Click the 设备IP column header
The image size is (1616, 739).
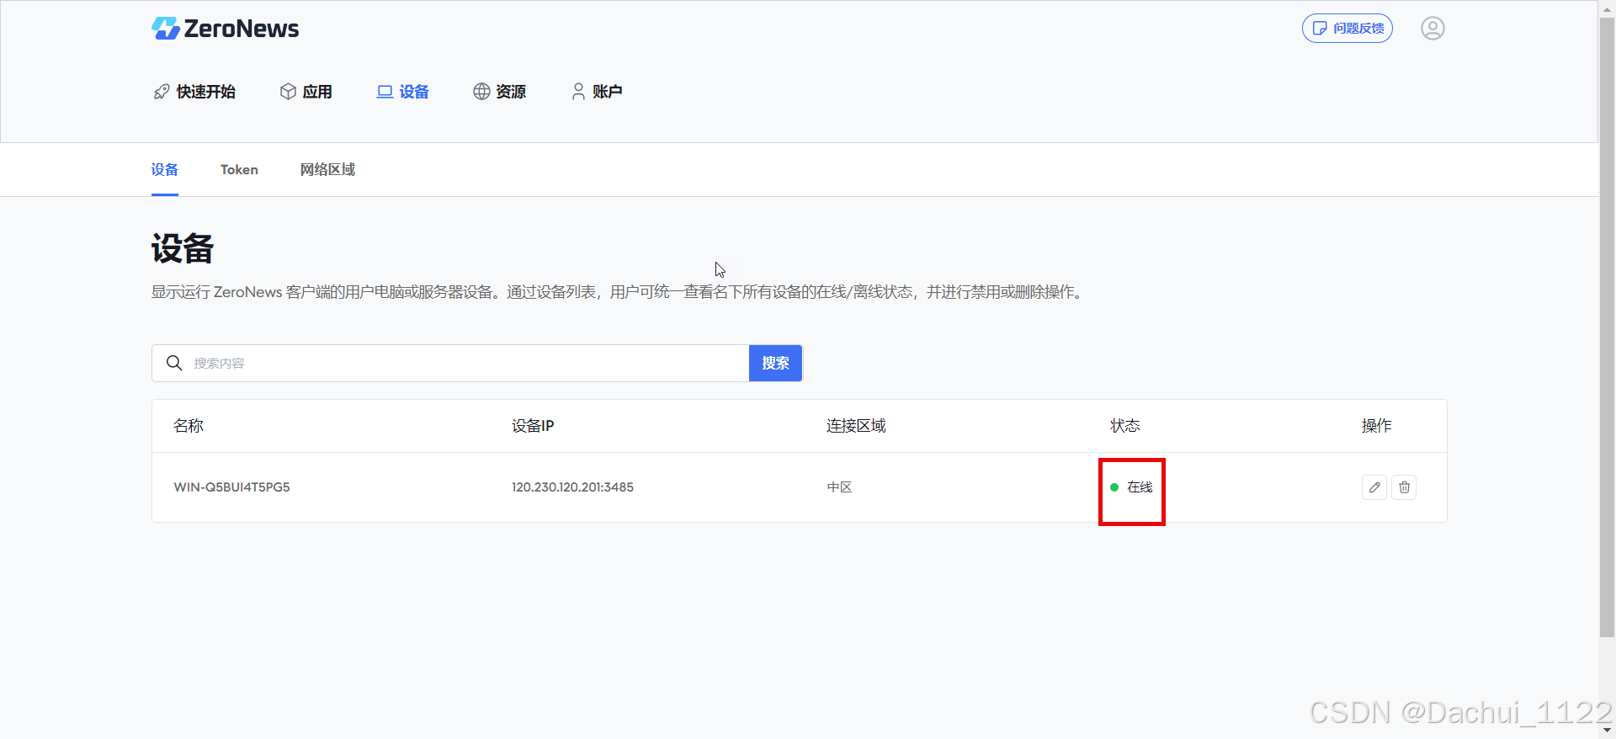[533, 426]
